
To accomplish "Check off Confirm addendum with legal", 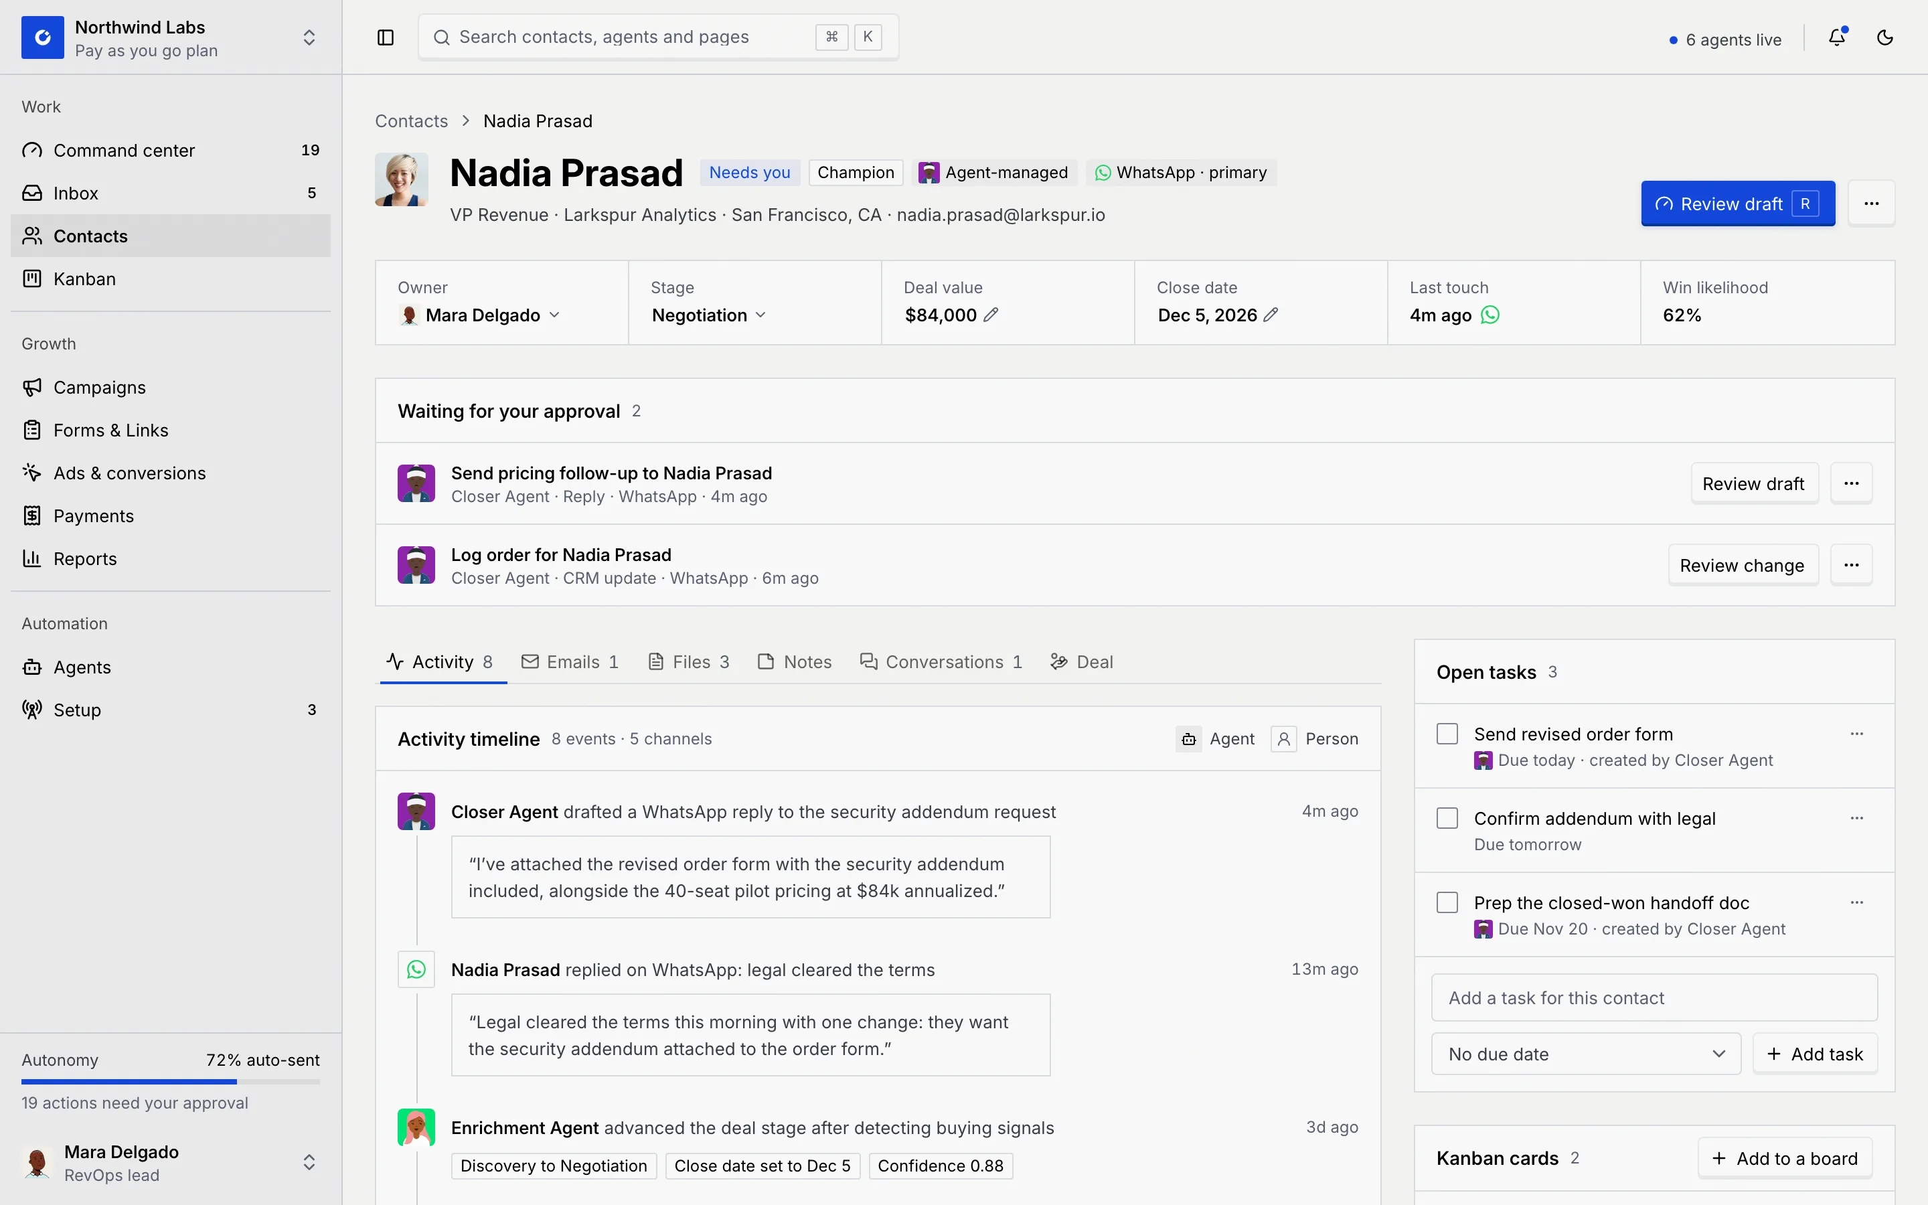I will pos(1447,819).
